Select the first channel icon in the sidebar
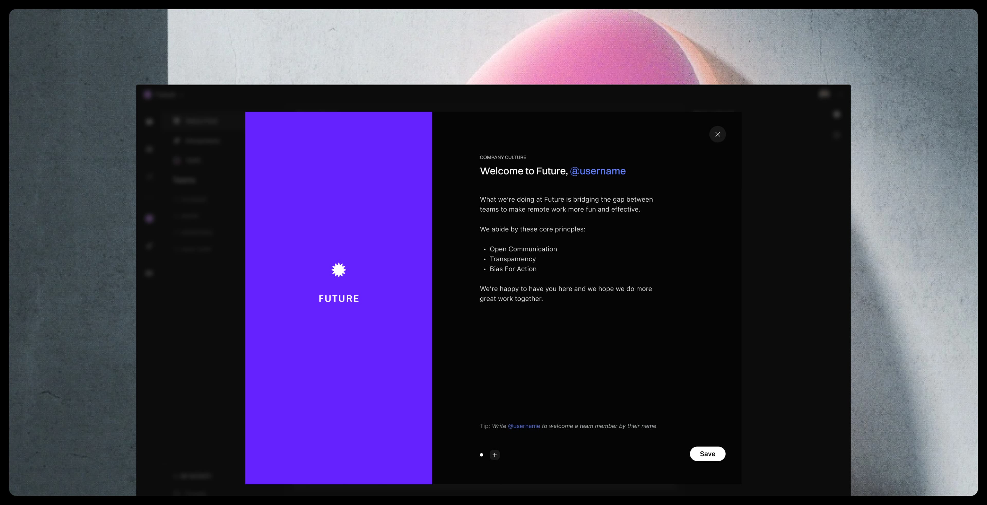Viewport: 987px width, 505px height. click(177, 121)
